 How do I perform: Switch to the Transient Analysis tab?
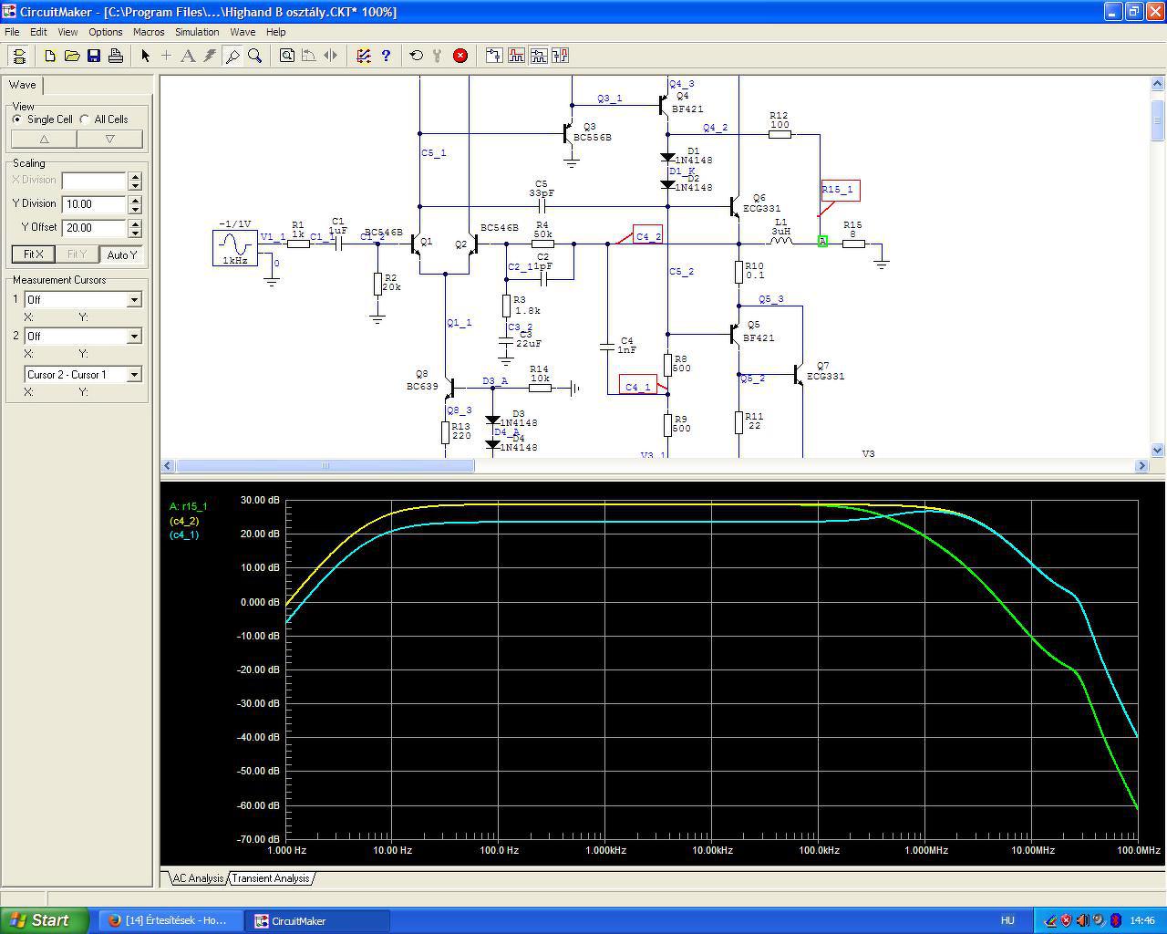pyautogui.click(x=270, y=878)
